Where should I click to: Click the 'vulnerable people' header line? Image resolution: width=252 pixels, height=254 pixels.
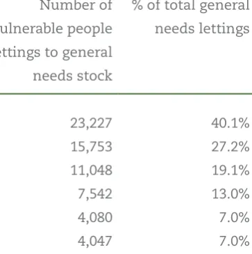pyautogui.click(x=56, y=29)
